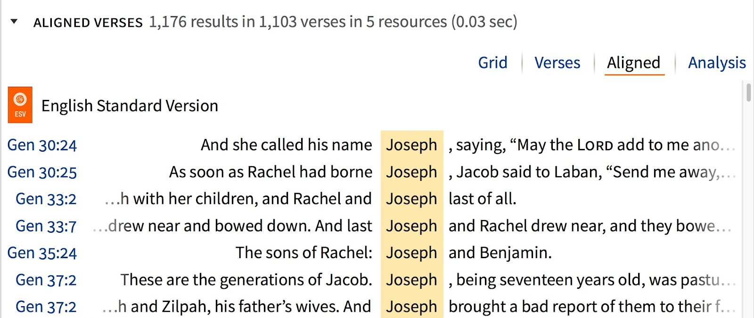Viewport: 754px width, 318px height.
Task: Click the ESV resource icon
Action: pyautogui.click(x=20, y=105)
